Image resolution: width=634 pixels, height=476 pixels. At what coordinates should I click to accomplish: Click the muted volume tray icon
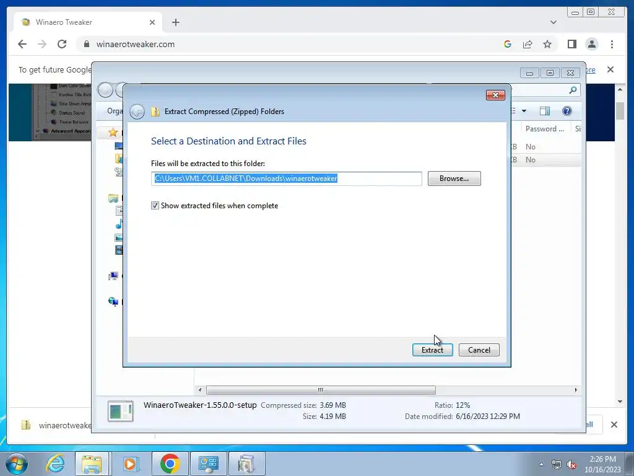[571, 465]
